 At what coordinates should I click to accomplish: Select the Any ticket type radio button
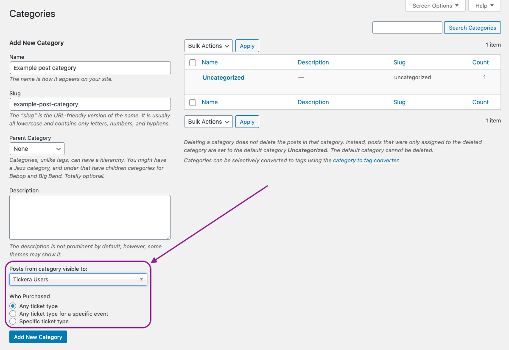13,306
